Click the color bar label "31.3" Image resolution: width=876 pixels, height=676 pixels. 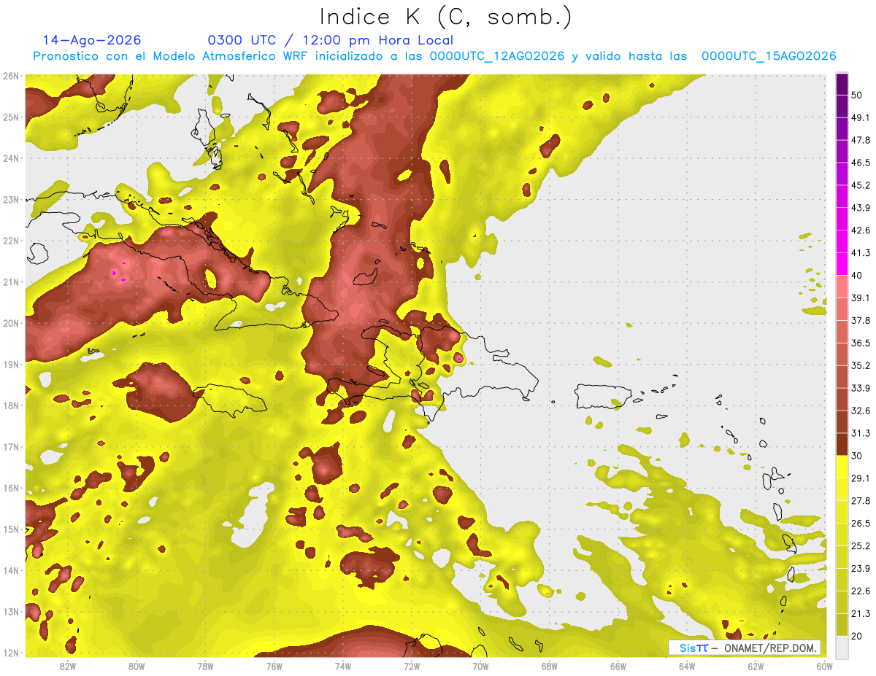(x=860, y=433)
